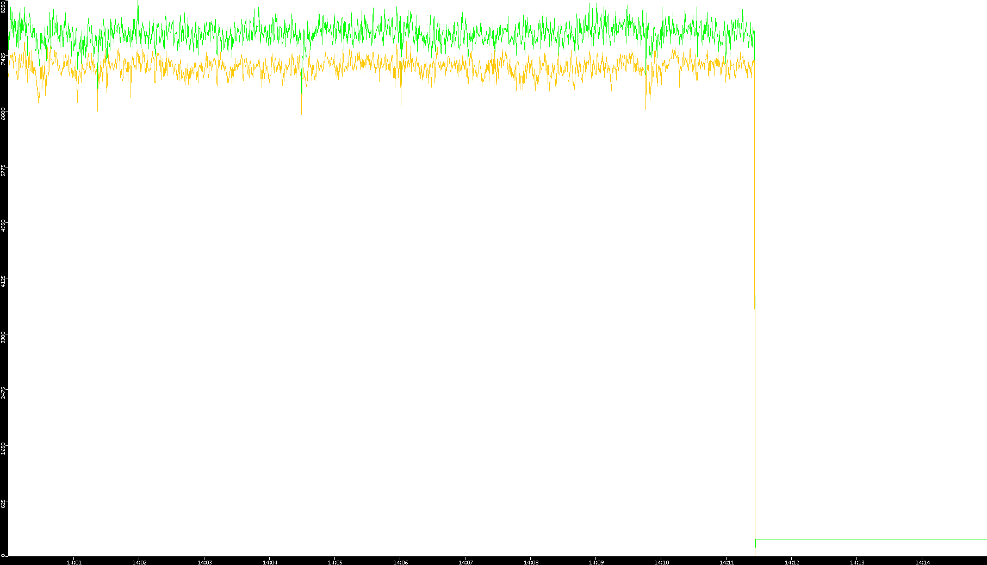
Task: Click the 8250 value axis label
Action: tap(3, 7)
